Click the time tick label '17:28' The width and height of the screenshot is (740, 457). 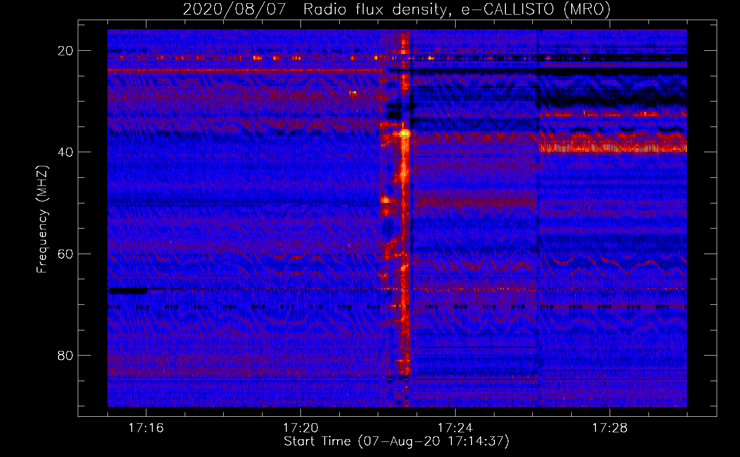point(610,428)
